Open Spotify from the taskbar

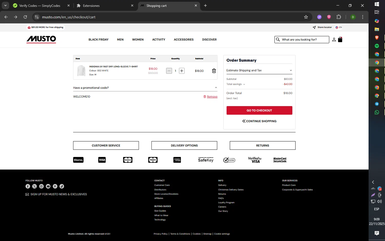coord(377,46)
